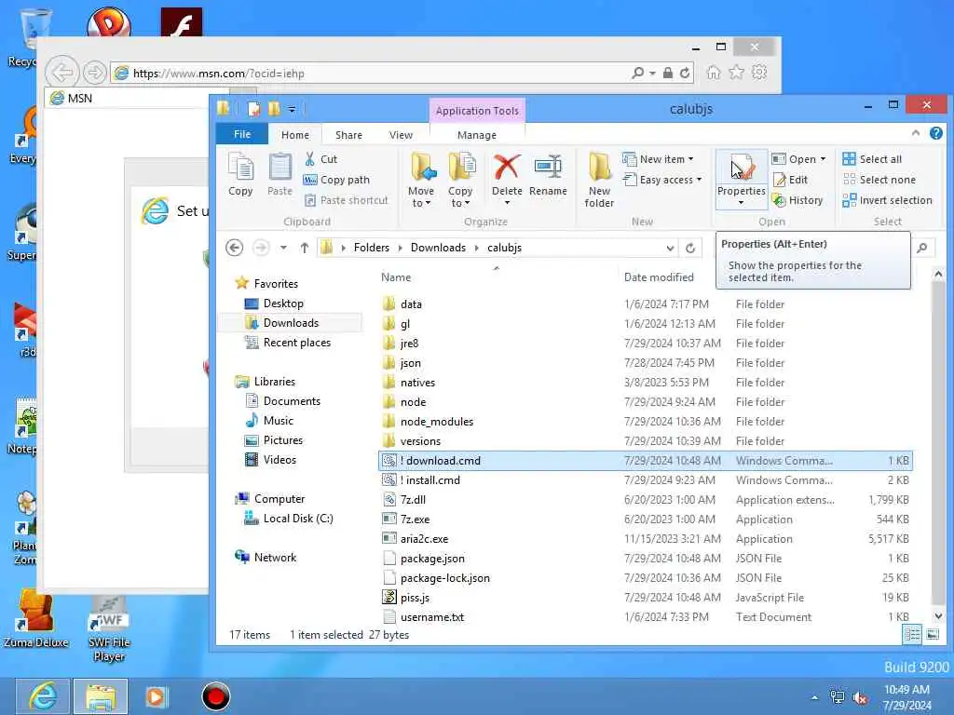Switch to the View ribbon tab
Image resolution: width=954 pixels, height=715 pixels.
pyautogui.click(x=401, y=135)
